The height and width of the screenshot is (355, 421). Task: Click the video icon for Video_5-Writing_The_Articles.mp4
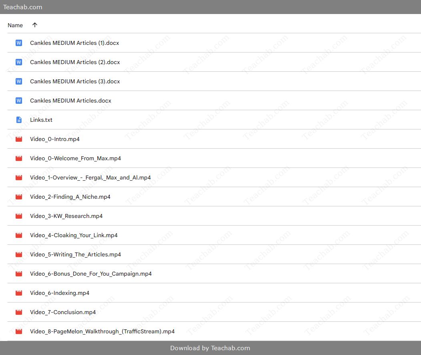click(19, 254)
